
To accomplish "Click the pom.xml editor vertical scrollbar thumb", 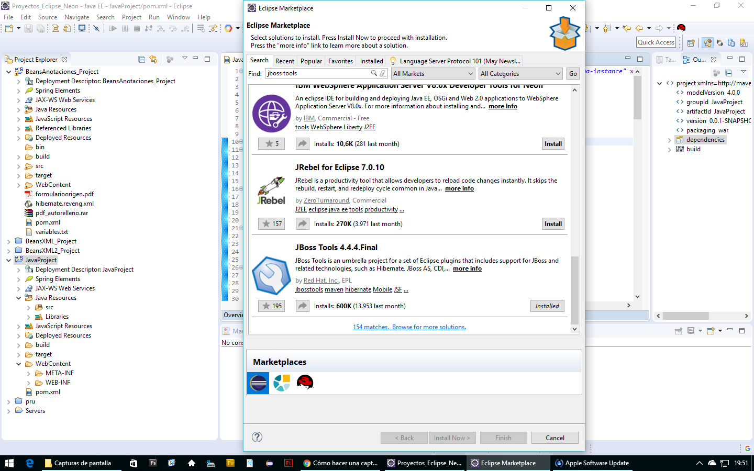I will point(637,98).
